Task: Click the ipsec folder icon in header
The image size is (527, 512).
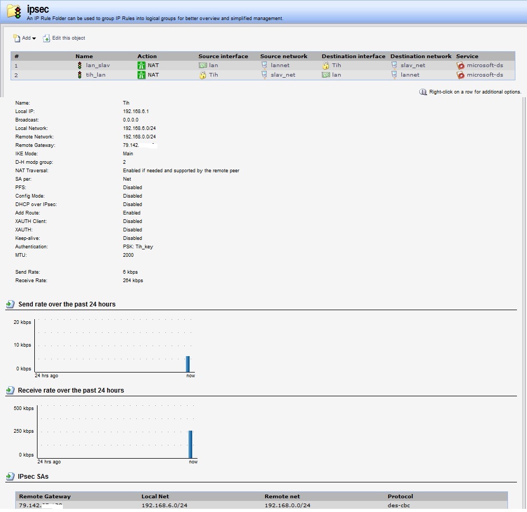Action: coord(14,11)
